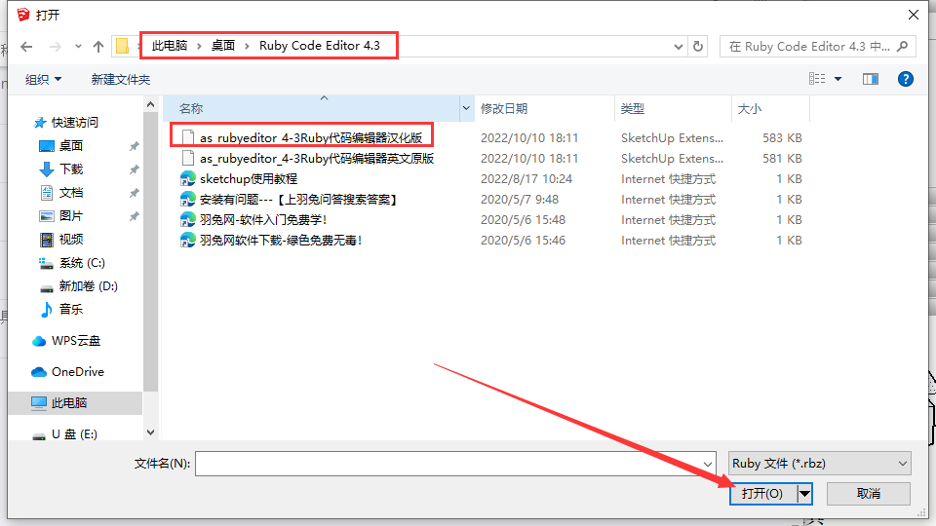Select the Ruby代码编辑器汉化版 rbz file
This screenshot has height=526, width=936.
[x=310, y=137]
